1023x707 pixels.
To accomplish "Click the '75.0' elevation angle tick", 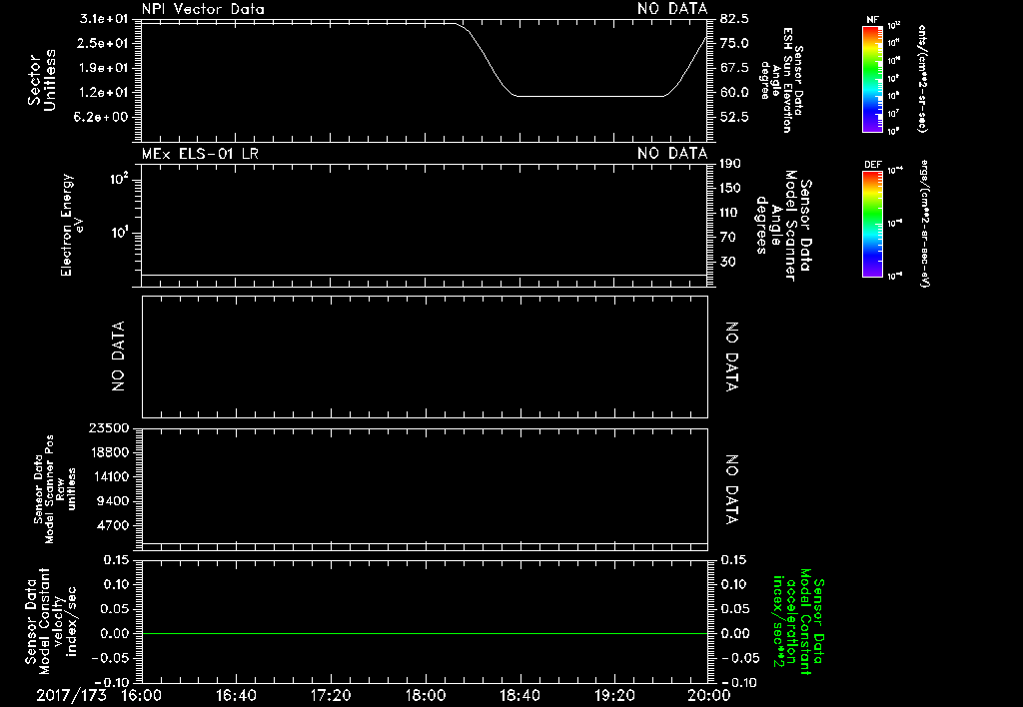I will (734, 43).
